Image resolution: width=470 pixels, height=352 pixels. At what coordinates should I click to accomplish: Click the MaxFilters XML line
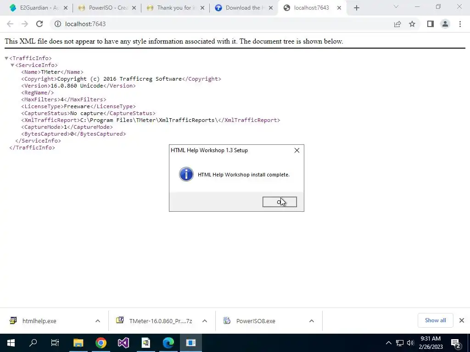(x=63, y=99)
